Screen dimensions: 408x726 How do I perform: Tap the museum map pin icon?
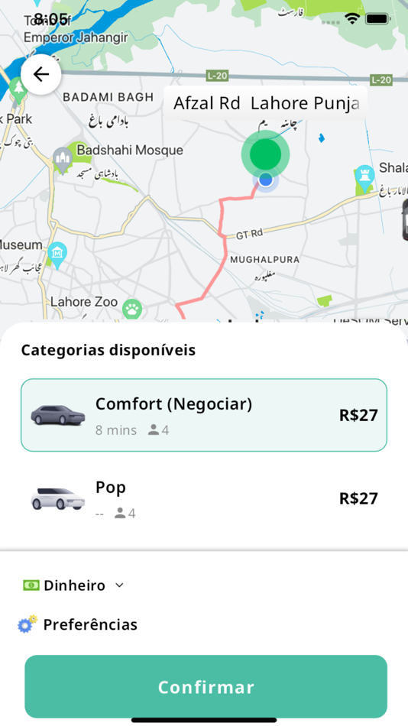click(57, 254)
